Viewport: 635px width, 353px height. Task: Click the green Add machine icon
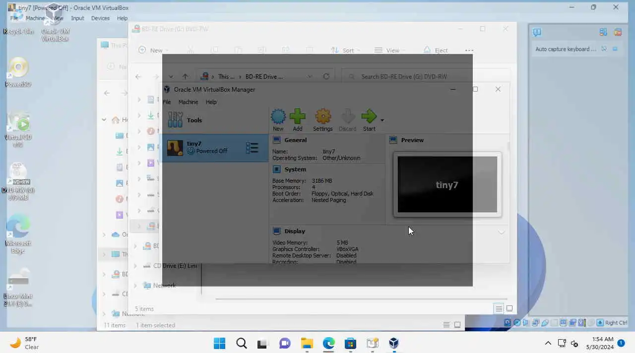[x=297, y=120]
